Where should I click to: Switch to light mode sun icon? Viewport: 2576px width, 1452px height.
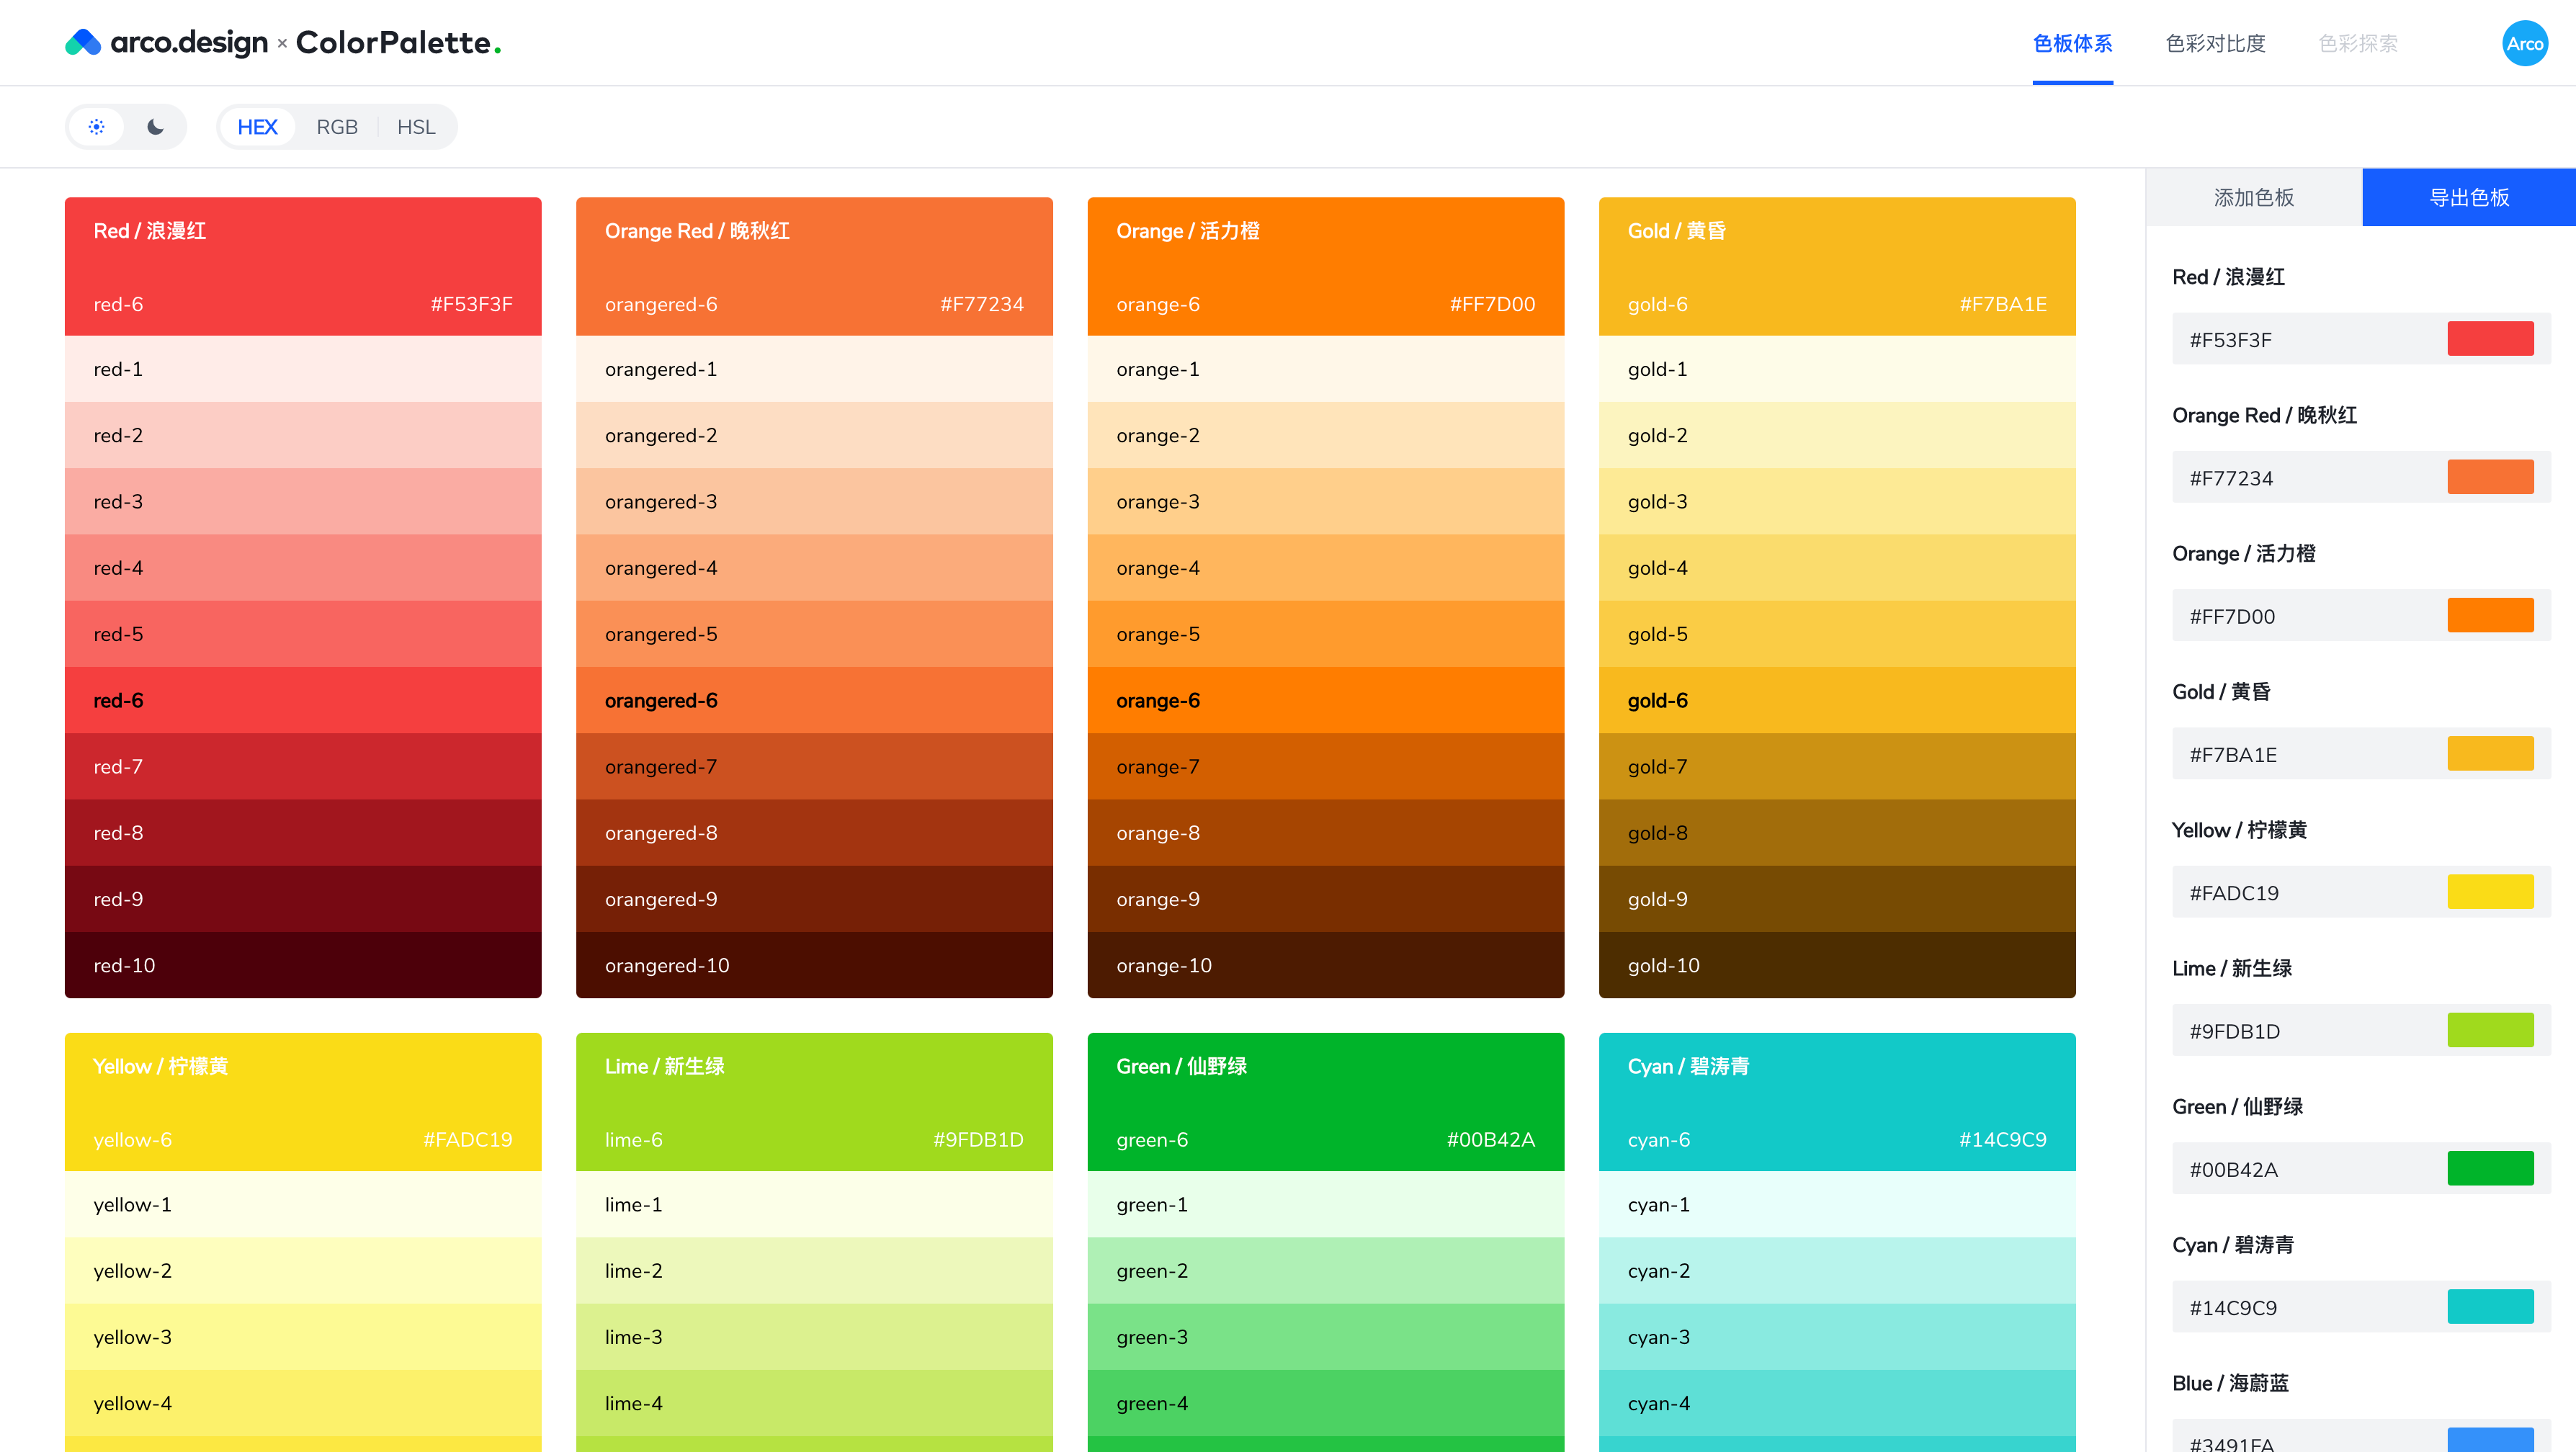[97, 127]
